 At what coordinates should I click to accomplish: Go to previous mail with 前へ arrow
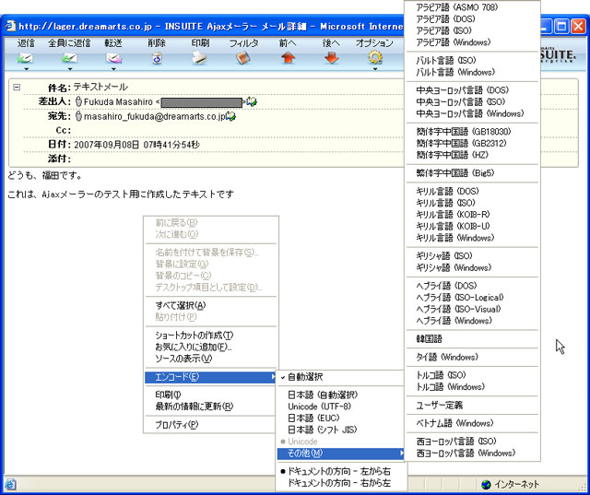pos(288,59)
